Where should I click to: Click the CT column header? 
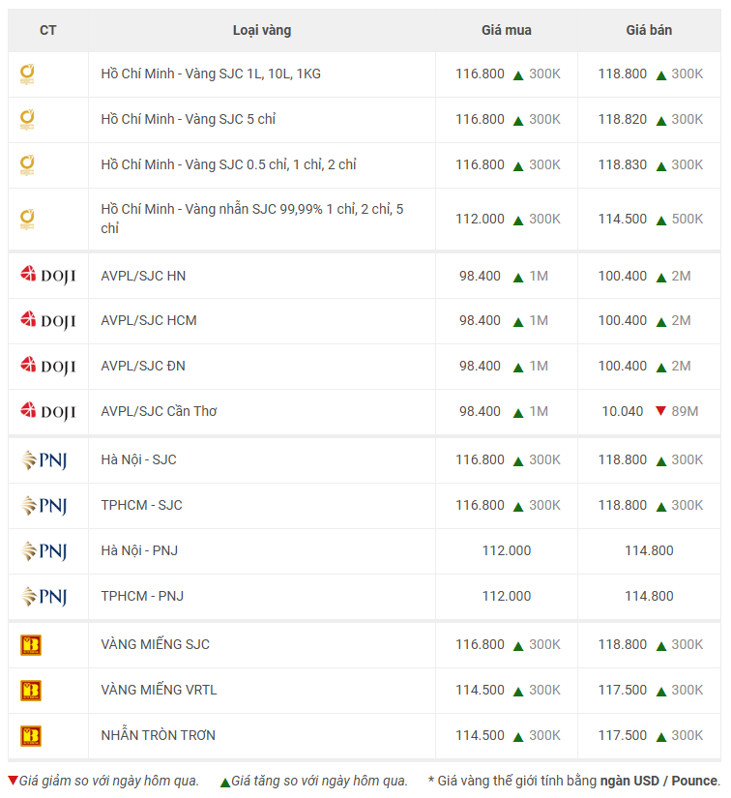tap(47, 31)
